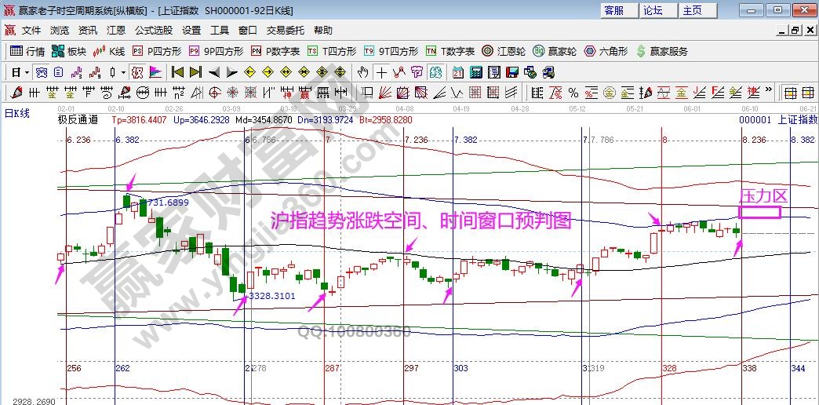Screen dimensions: 819x405
Task: Toggle the flag marker button
Action: tap(155, 72)
